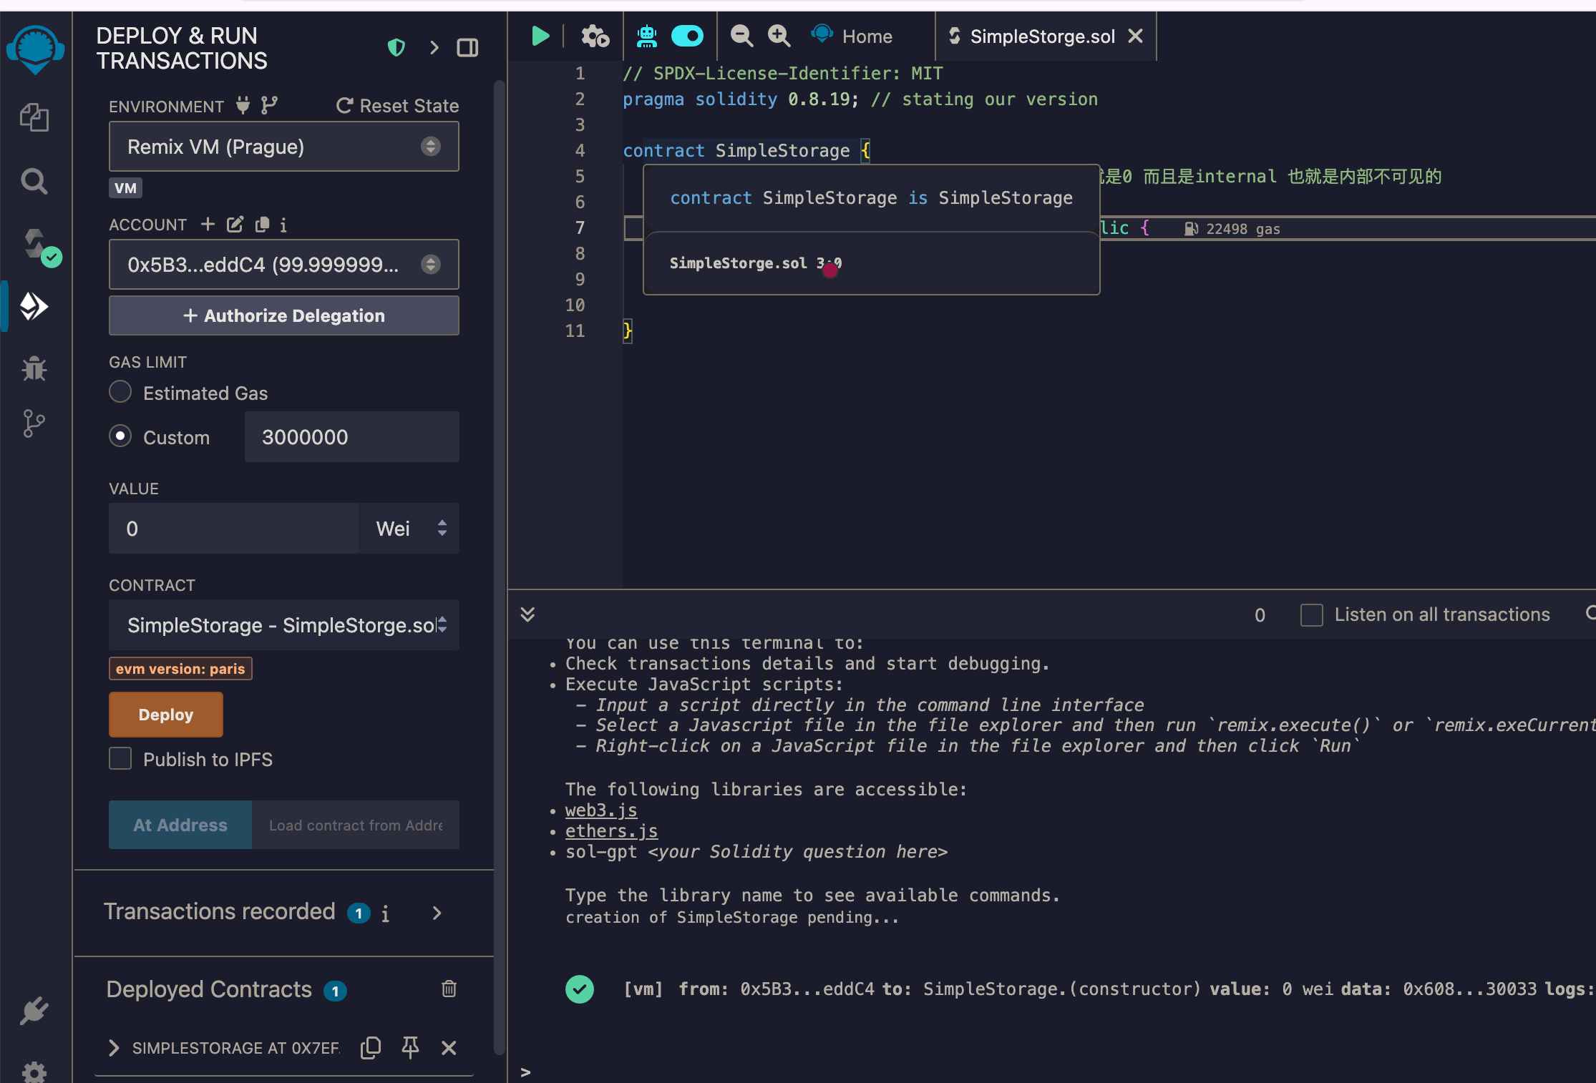Click the account info icon

(x=283, y=225)
